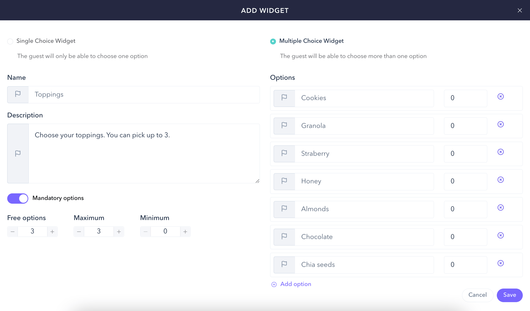Click the flag icon on the Chocolate option

point(284,237)
